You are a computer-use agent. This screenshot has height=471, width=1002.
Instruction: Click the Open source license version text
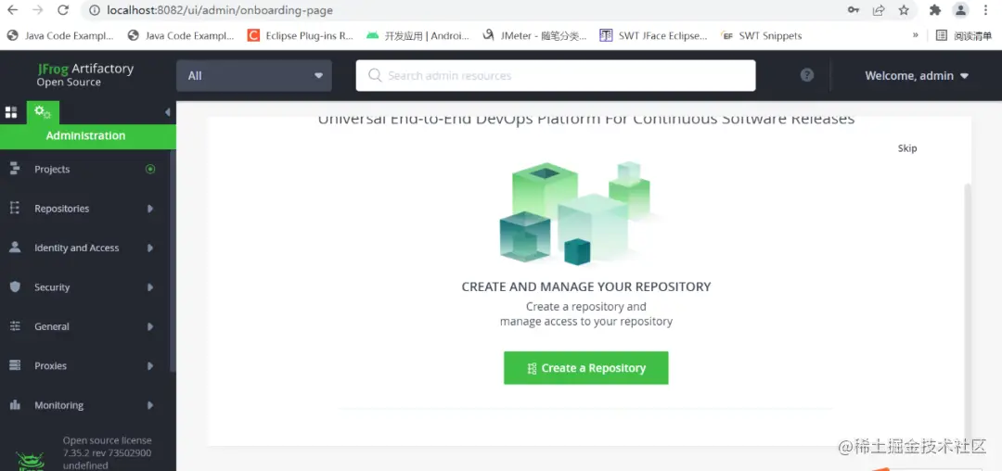(108, 452)
